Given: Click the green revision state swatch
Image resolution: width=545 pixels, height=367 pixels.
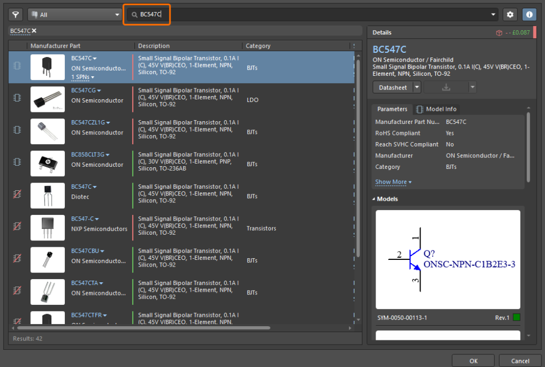Looking at the screenshot, I should tap(517, 317).
